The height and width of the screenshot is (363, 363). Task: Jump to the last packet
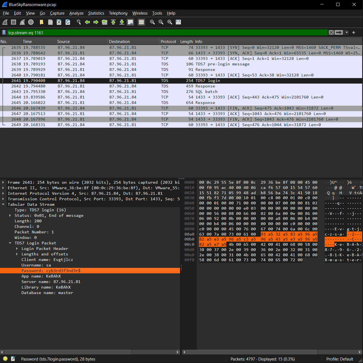coord(122,22)
